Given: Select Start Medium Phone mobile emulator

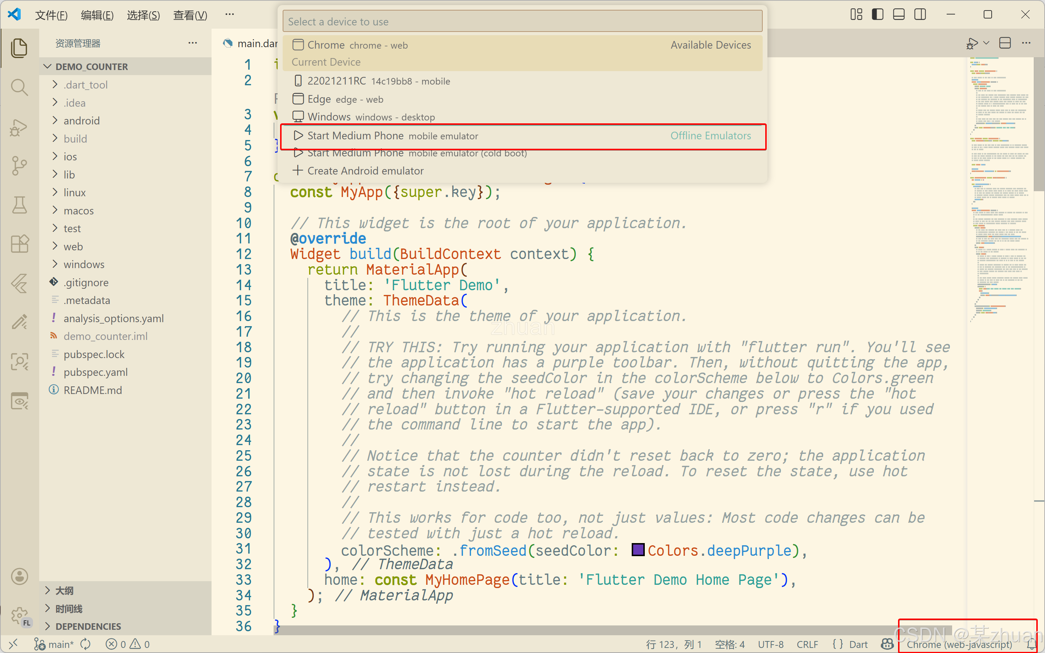Looking at the screenshot, I should tap(392, 136).
